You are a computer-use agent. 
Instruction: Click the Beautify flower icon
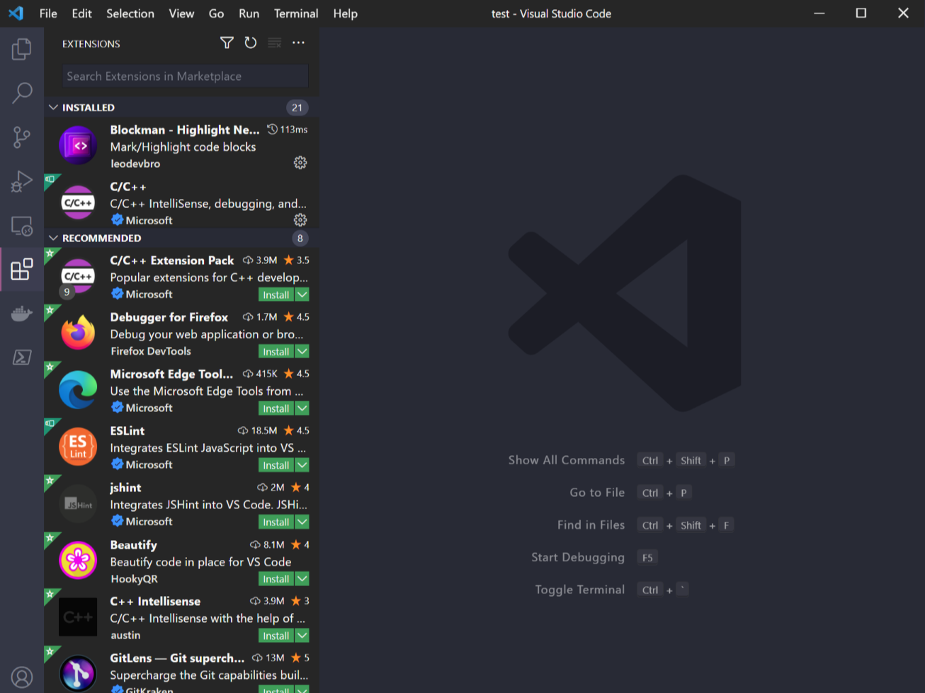[x=78, y=560]
